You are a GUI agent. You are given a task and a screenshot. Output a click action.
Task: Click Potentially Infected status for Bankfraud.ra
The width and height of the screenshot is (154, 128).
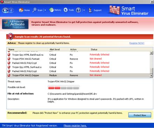click(99, 55)
